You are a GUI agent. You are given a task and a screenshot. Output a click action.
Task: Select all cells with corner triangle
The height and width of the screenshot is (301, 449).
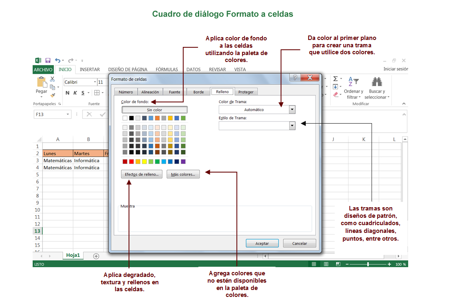point(39,139)
